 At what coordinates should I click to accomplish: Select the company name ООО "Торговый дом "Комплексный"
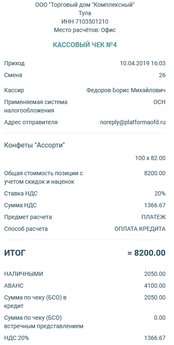85,5
